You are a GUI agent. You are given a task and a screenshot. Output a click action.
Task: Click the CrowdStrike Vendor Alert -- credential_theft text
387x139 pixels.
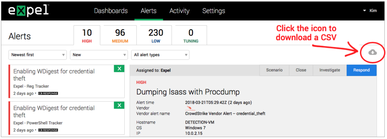coord(225,114)
